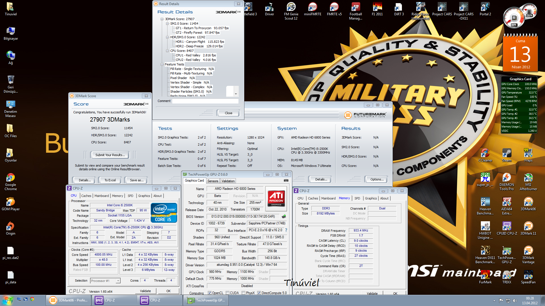
Task: Click Details button in 3DMark06 System panel
Action: click(x=321, y=179)
